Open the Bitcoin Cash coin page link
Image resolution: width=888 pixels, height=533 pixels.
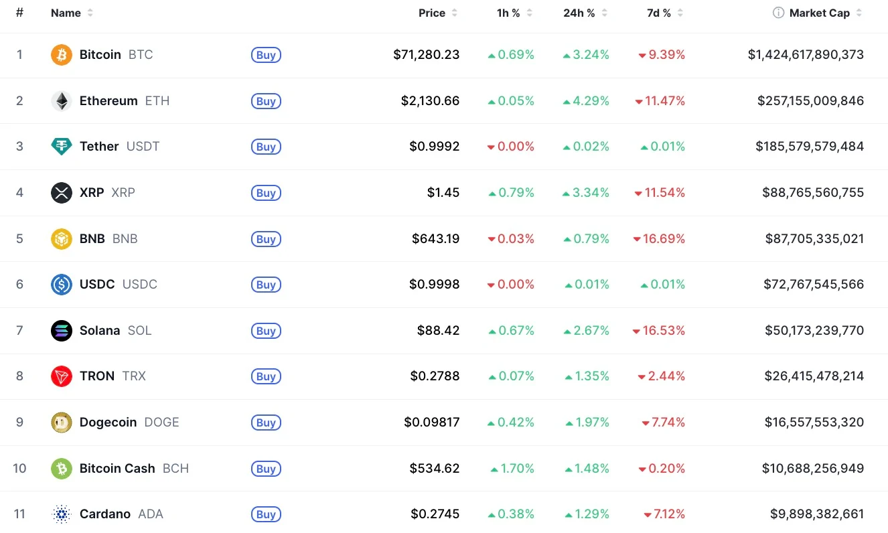(x=117, y=469)
